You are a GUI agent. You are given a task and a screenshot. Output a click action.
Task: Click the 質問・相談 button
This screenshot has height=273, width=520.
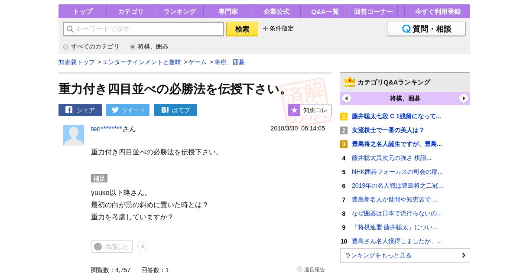pos(426,29)
